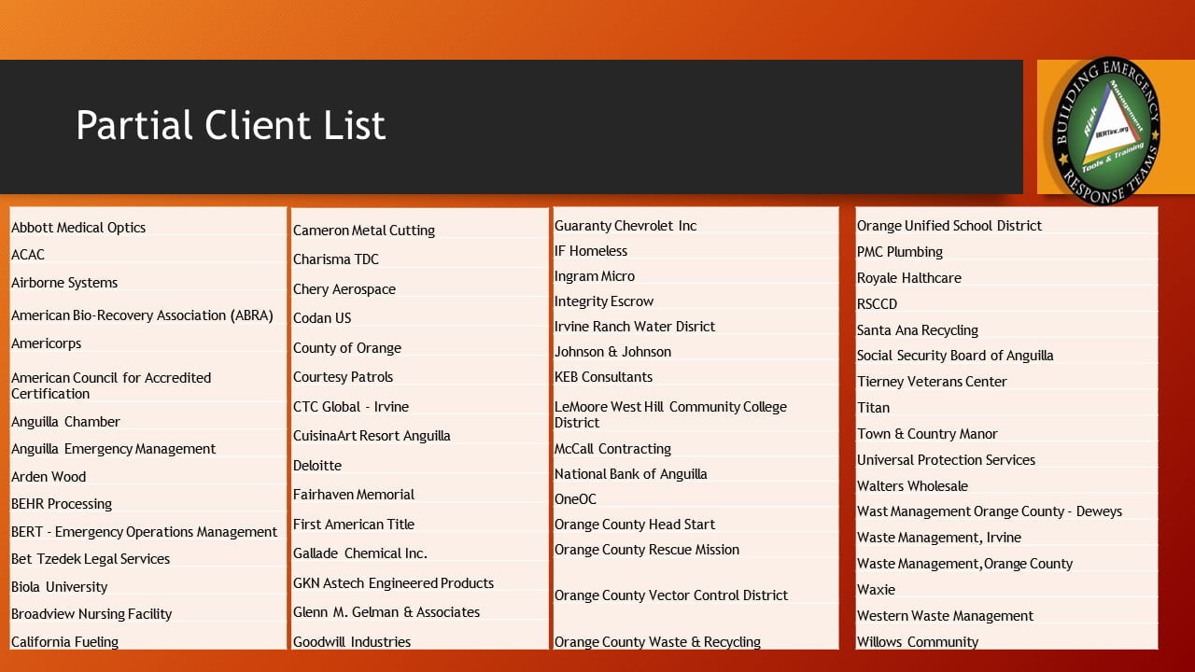Click McCall Contracting
Image resolution: width=1195 pixels, height=672 pixels.
[613, 449]
